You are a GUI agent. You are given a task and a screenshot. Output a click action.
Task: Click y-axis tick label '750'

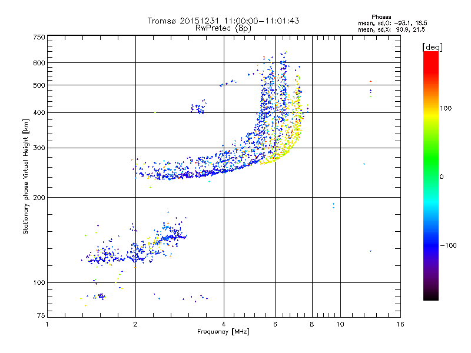point(39,37)
